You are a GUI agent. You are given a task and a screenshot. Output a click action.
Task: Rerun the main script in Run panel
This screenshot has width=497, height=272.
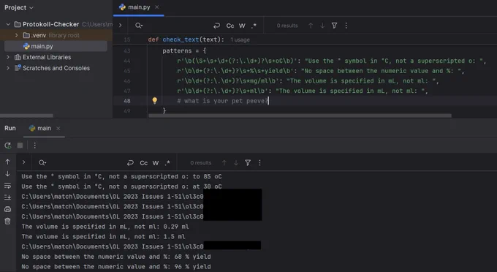click(x=7, y=146)
